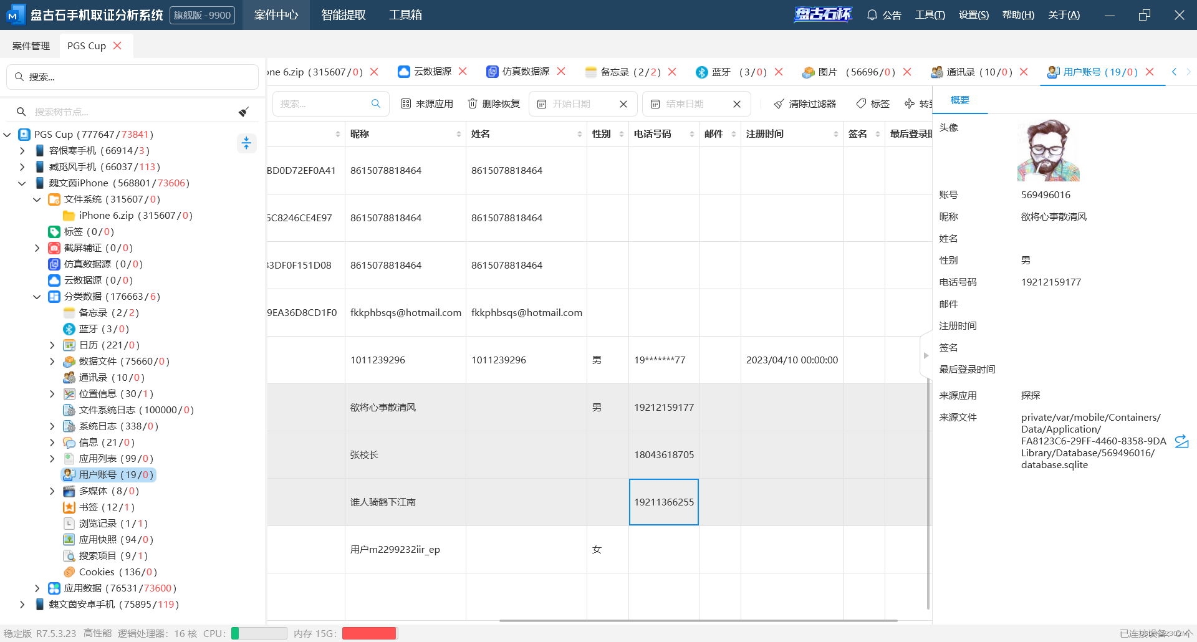Sort by the 昵称 column header
This screenshot has height=642, width=1197.
(x=405, y=134)
